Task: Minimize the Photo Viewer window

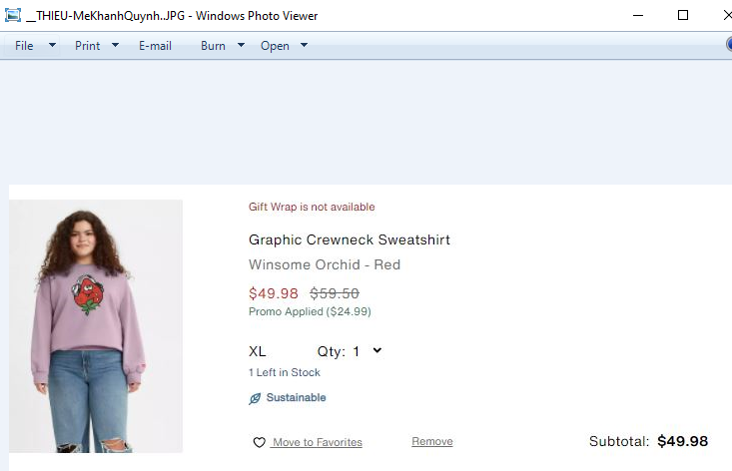Action: click(637, 15)
